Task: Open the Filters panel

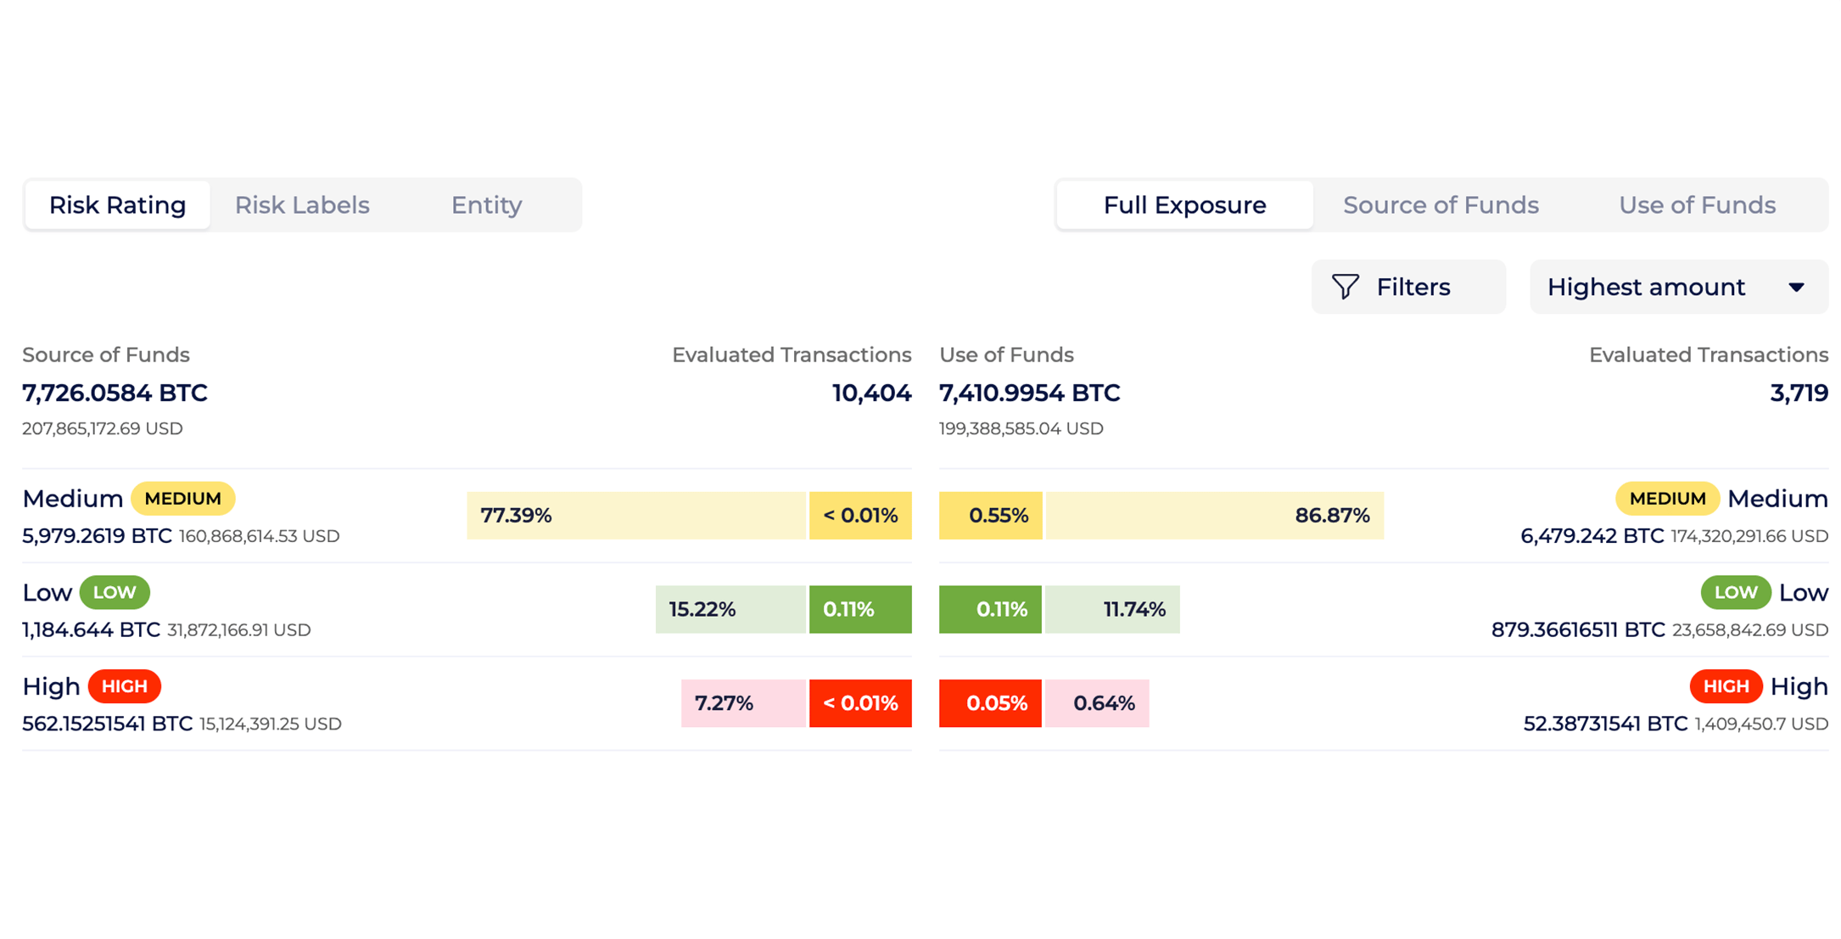Action: coord(1408,287)
